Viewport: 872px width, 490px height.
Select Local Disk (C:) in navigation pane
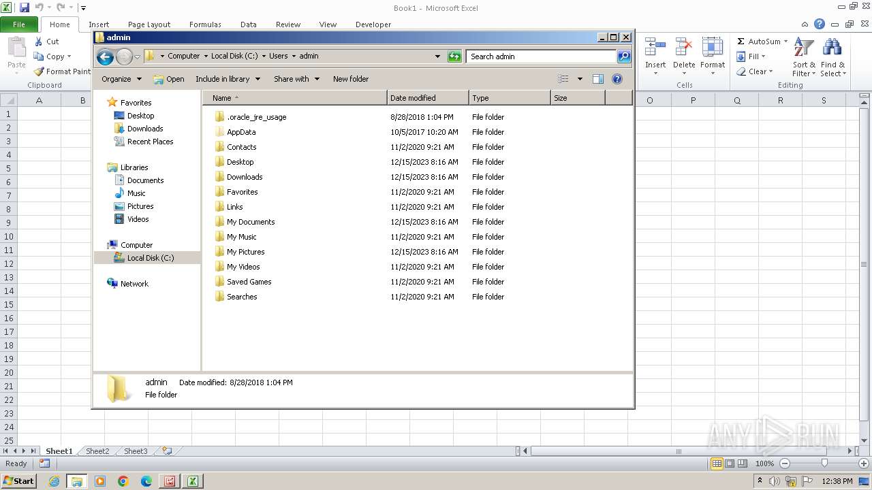tap(147, 258)
